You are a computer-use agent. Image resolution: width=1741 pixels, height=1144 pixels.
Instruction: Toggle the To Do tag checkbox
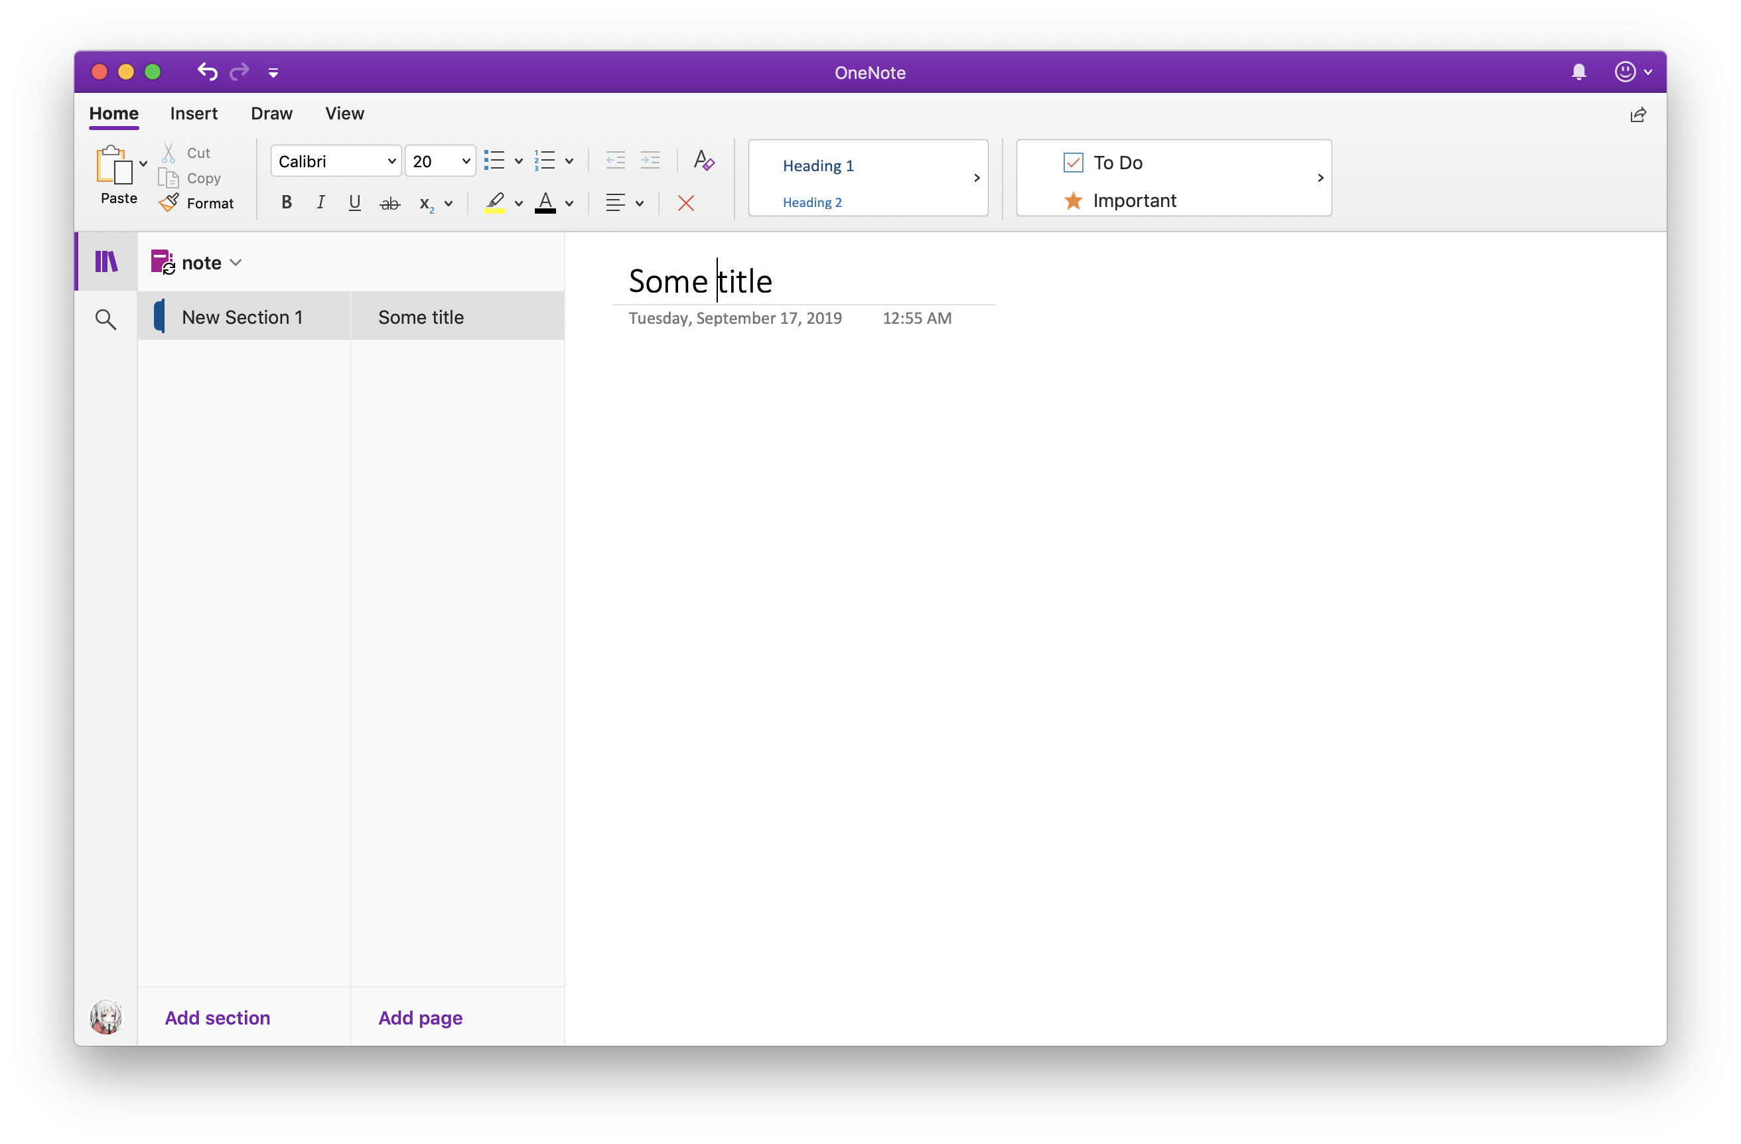point(1072,162)
